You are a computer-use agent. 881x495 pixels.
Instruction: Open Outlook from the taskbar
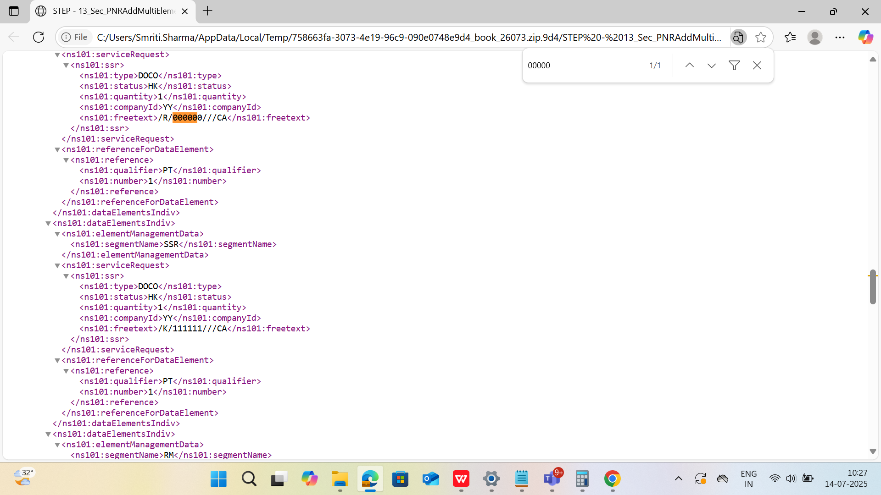coord(430,479)
